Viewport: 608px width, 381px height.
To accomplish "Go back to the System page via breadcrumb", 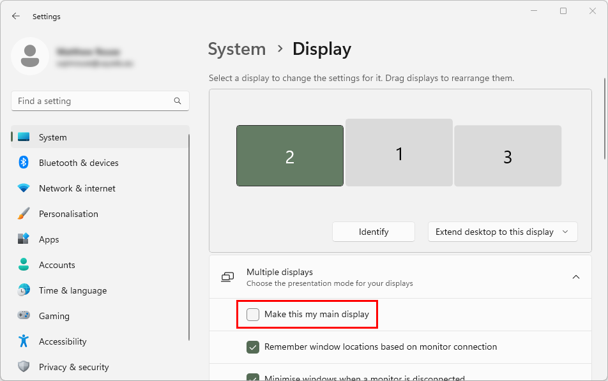I will (x=237, y=49).
